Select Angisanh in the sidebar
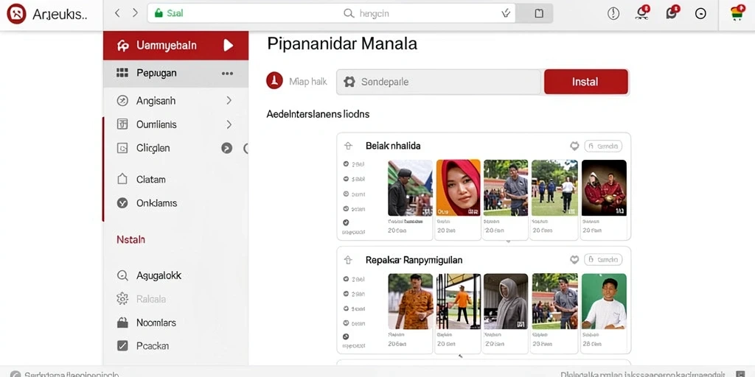 click(156, 101)
